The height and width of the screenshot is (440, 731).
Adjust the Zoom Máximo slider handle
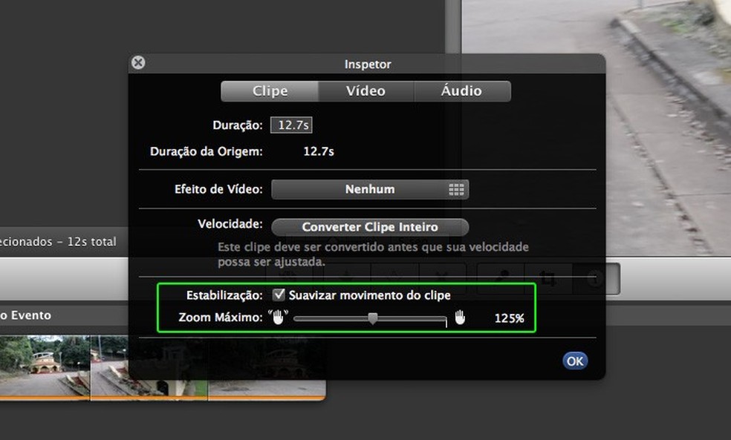pyautogui.click(x=373, y=318)
